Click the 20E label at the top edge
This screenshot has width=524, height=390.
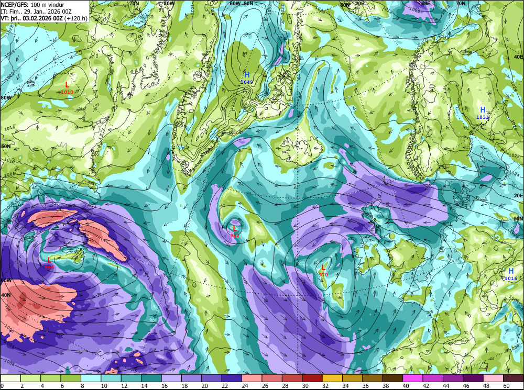pyautogui.click(x=359, y=4)
